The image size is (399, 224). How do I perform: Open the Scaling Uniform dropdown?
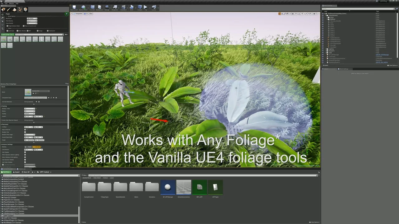(x=30, y=114)
